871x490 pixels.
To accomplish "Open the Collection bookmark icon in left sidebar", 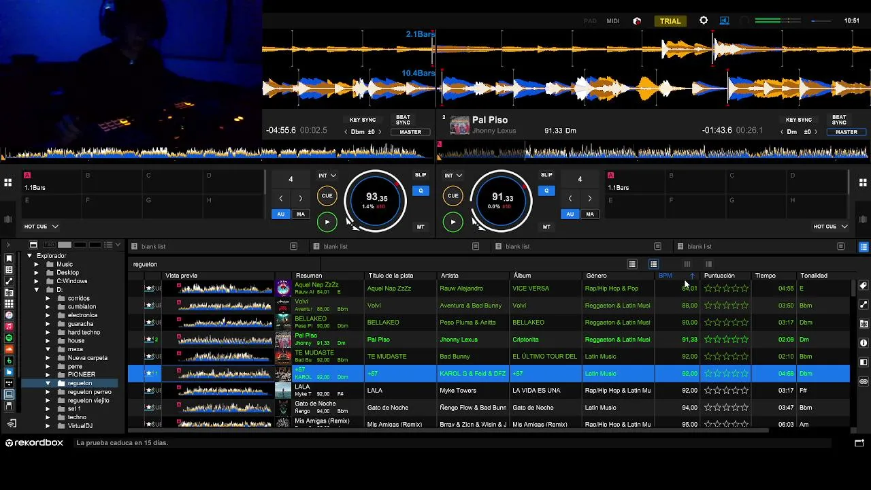I will pos(9,259).
